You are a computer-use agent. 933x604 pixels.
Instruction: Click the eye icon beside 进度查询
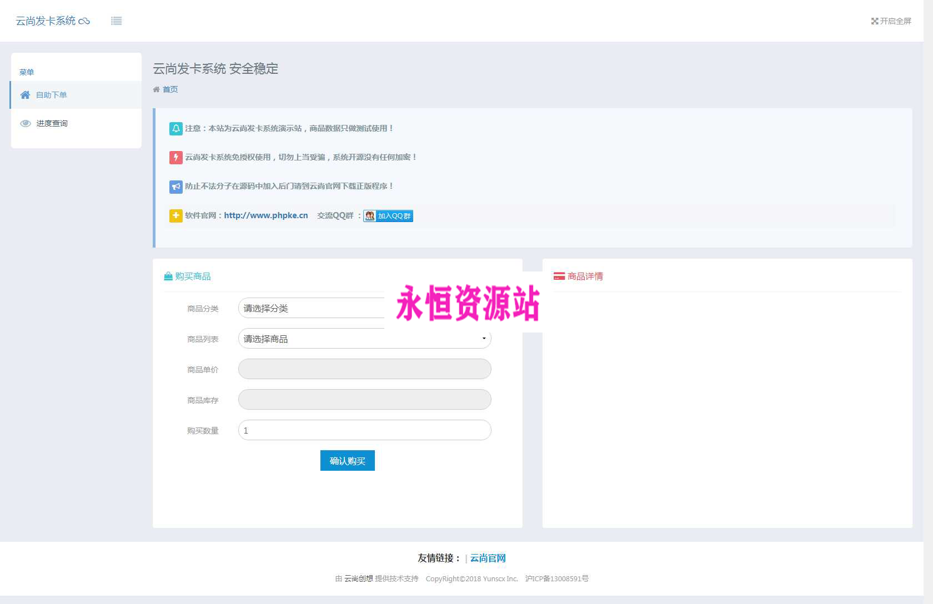pyautogui.click(x=26, y=123)
